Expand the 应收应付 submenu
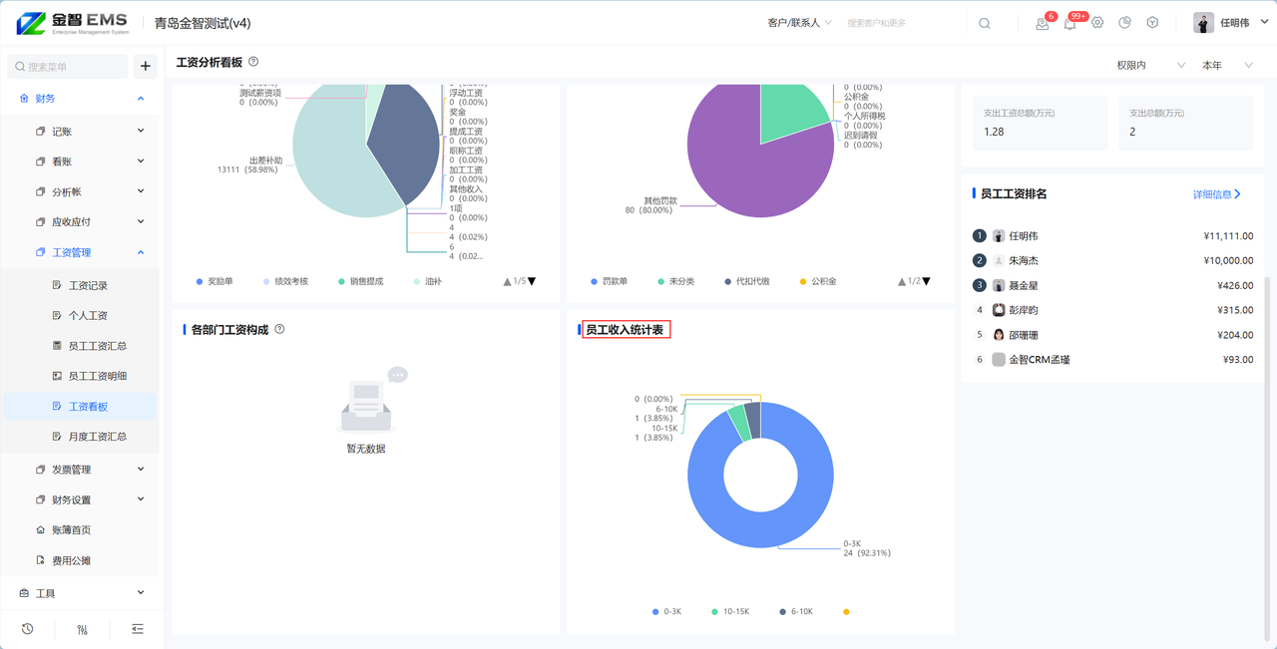This screenshot has height=649, width=1277. [x=141, y=221]
